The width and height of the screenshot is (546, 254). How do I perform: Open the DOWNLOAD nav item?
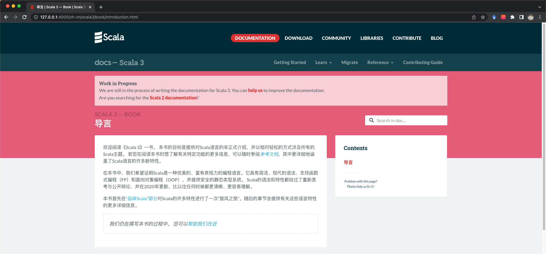click(x=299, y=38)
